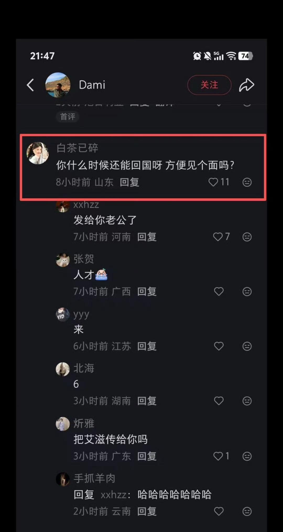Tap heart icon on 北海's comment
This screenshot has height=532, width=283.
click(x=219, y=401)
